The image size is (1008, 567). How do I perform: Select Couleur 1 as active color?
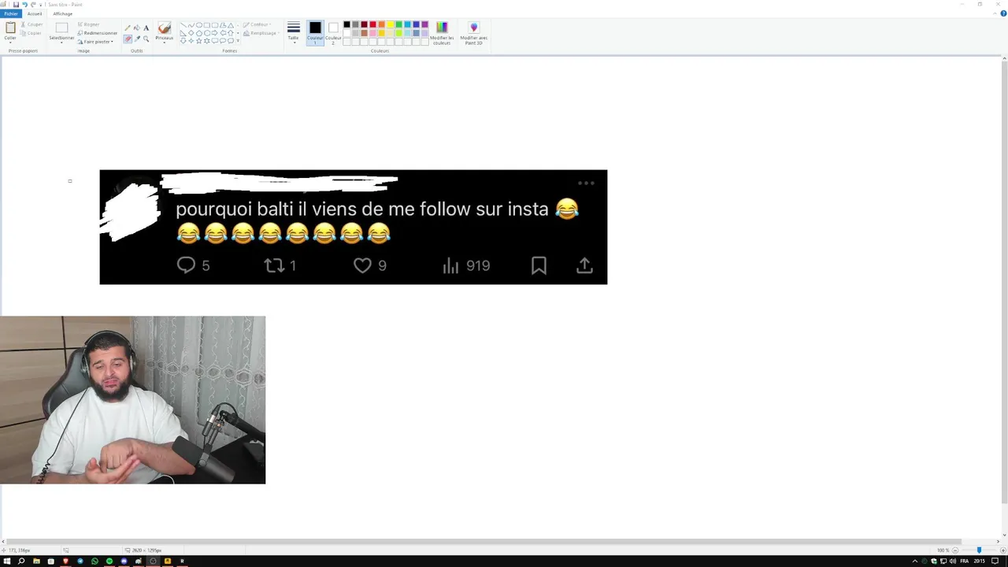(315, 32)
